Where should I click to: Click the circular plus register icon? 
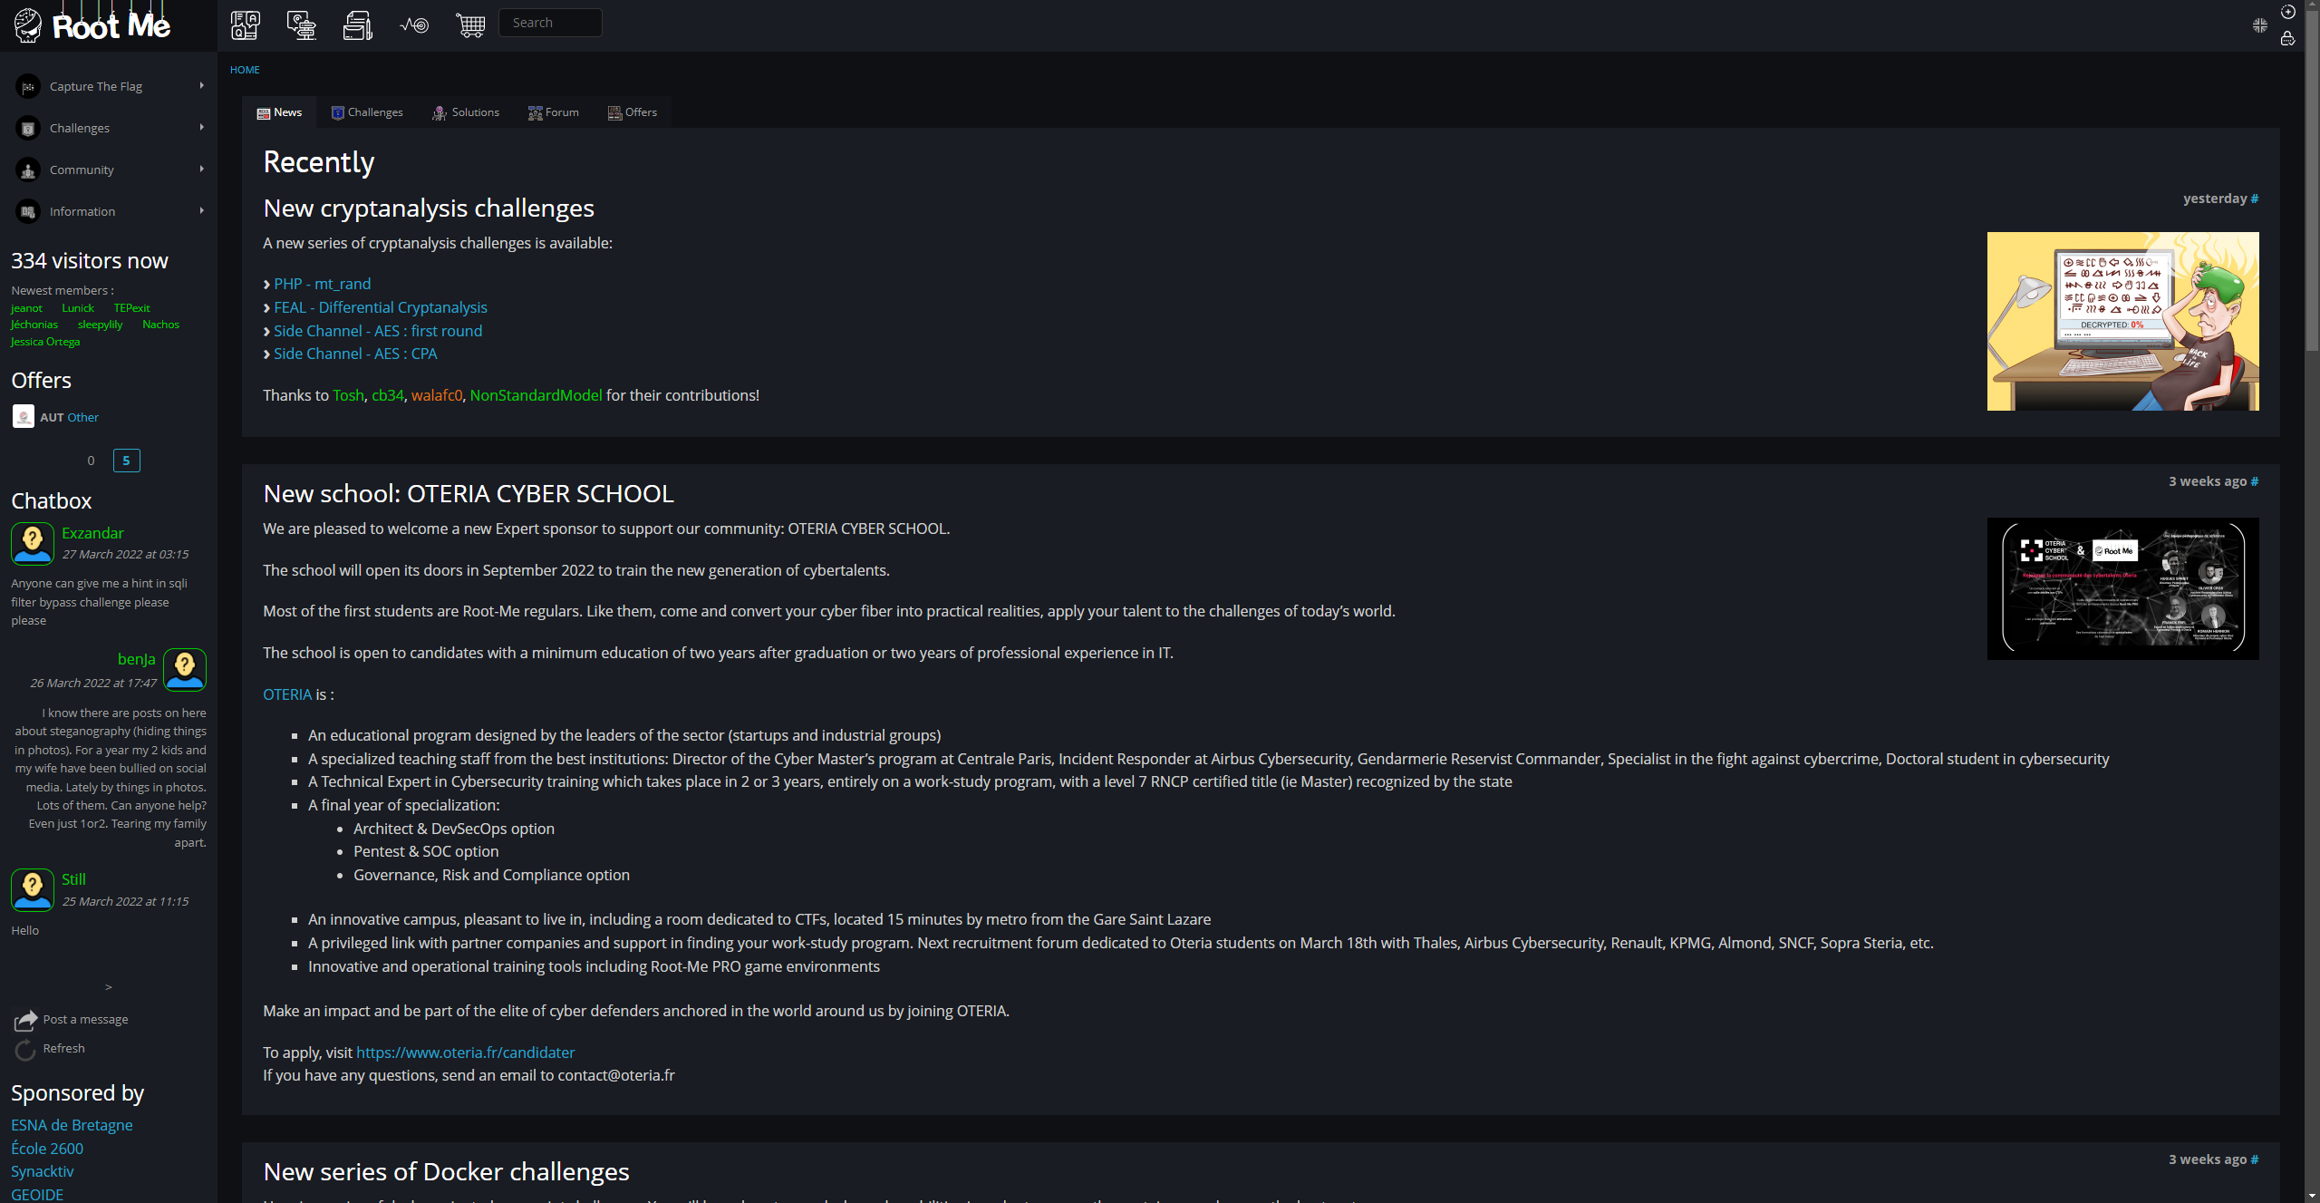[x=2287, y=12]
